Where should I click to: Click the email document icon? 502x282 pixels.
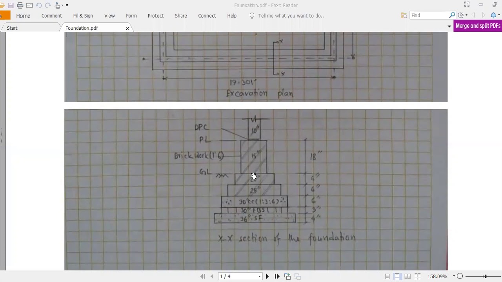(x=29, y=5)
